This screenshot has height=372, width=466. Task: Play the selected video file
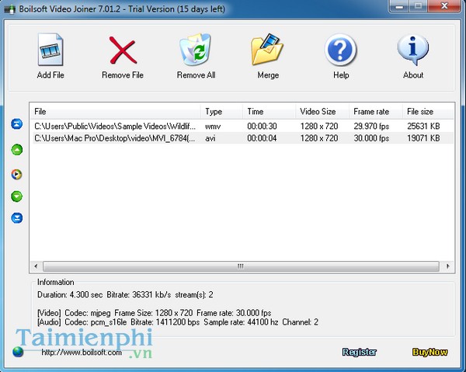(16, 174)
